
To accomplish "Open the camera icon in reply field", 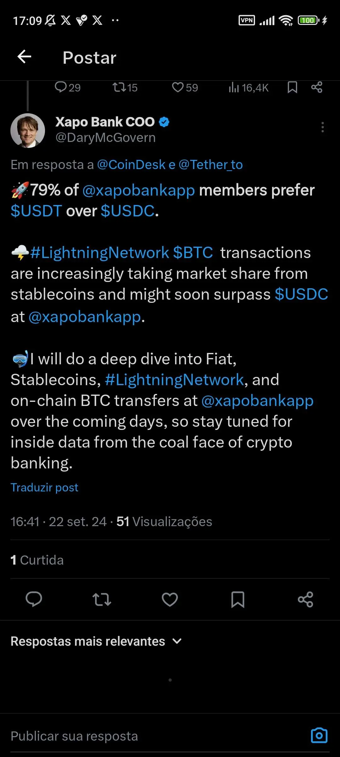I will tap(319, 736).
